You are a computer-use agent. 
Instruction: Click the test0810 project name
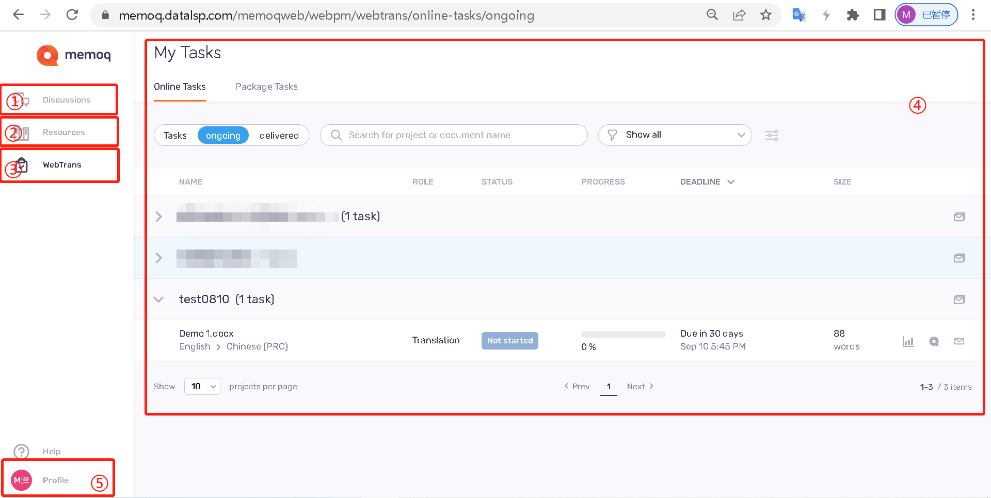[x=204, y=299]
